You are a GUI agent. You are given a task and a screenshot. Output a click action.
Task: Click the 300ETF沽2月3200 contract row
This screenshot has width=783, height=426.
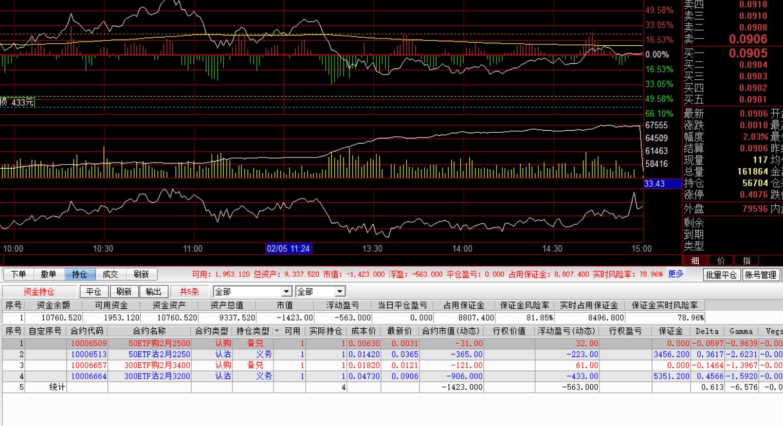pos(157,376)
